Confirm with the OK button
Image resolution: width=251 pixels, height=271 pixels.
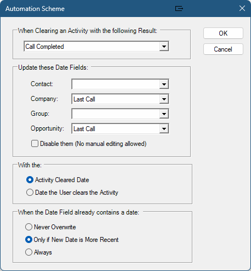(x=223, y=33)
